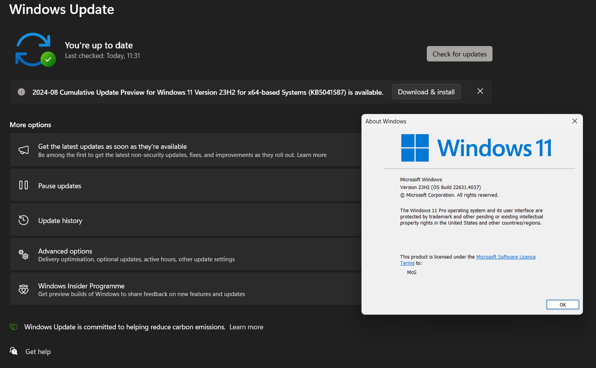Screen dimensions: 596x368
Task: Select the Pause updates row
Action: click(x=185, y=185)
